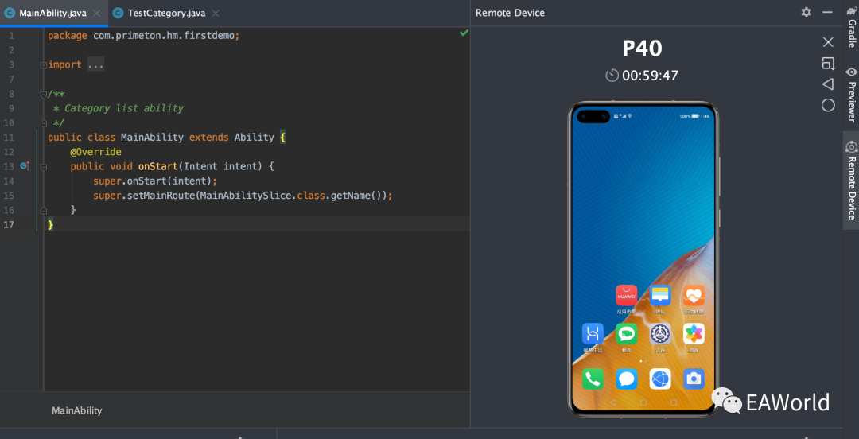Click the super.onStart(intent) call
This screenshot has width=859, height=439.
(155, 181)
